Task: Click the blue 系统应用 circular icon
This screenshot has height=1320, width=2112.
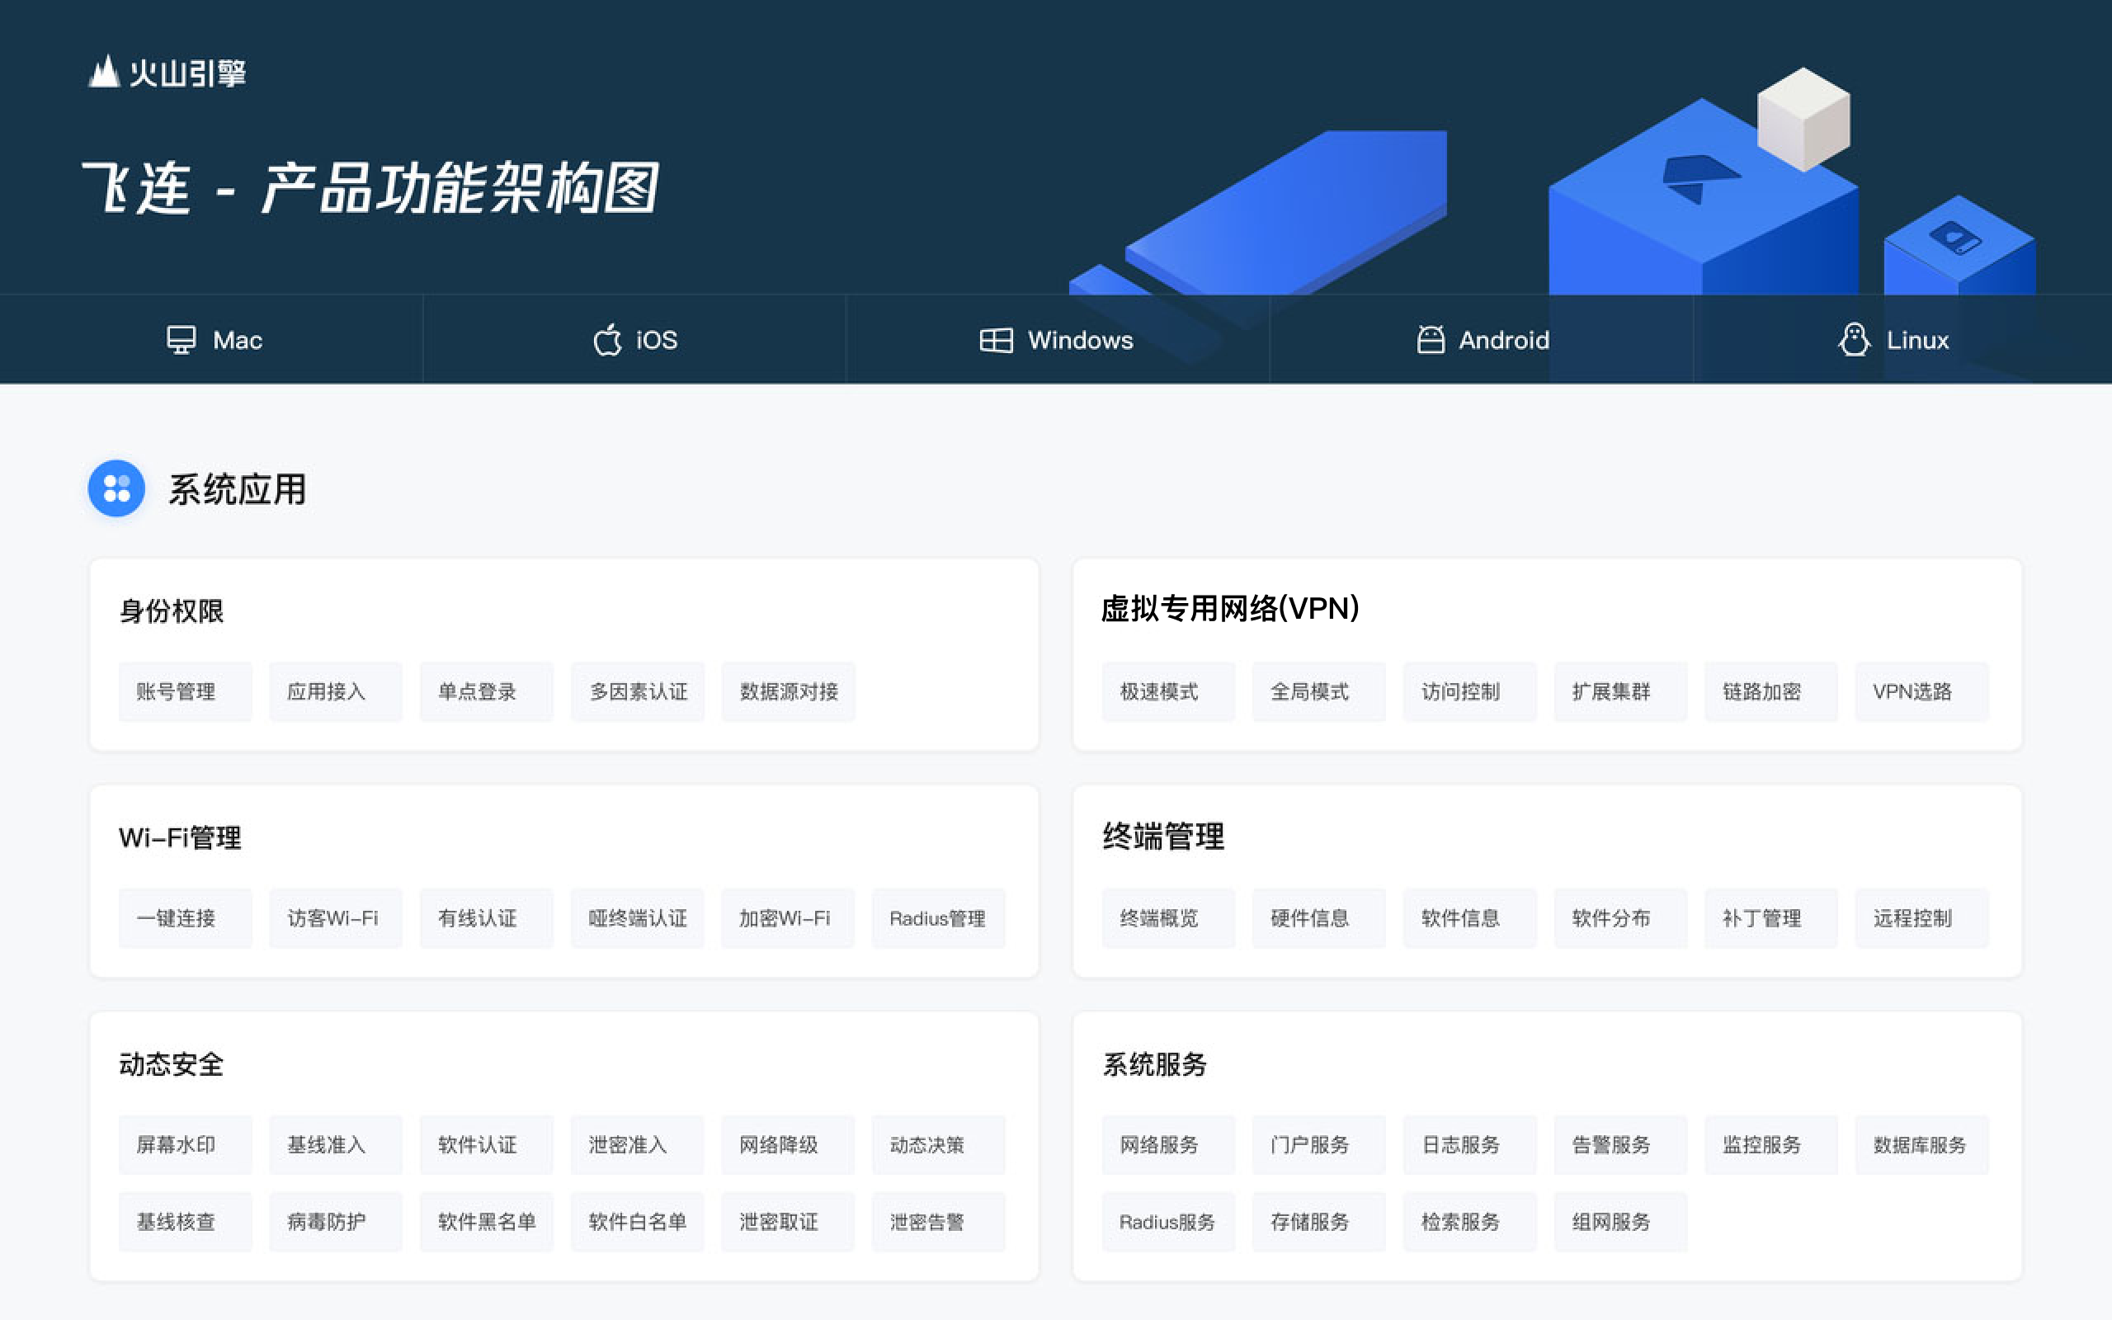Action: coord(116,489)
